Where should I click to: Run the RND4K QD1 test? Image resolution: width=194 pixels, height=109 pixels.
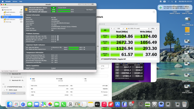pos(105,54)
